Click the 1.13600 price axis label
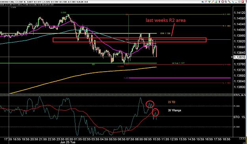The width and height of the screenshot is (247, 144). (x=239, y=87)
